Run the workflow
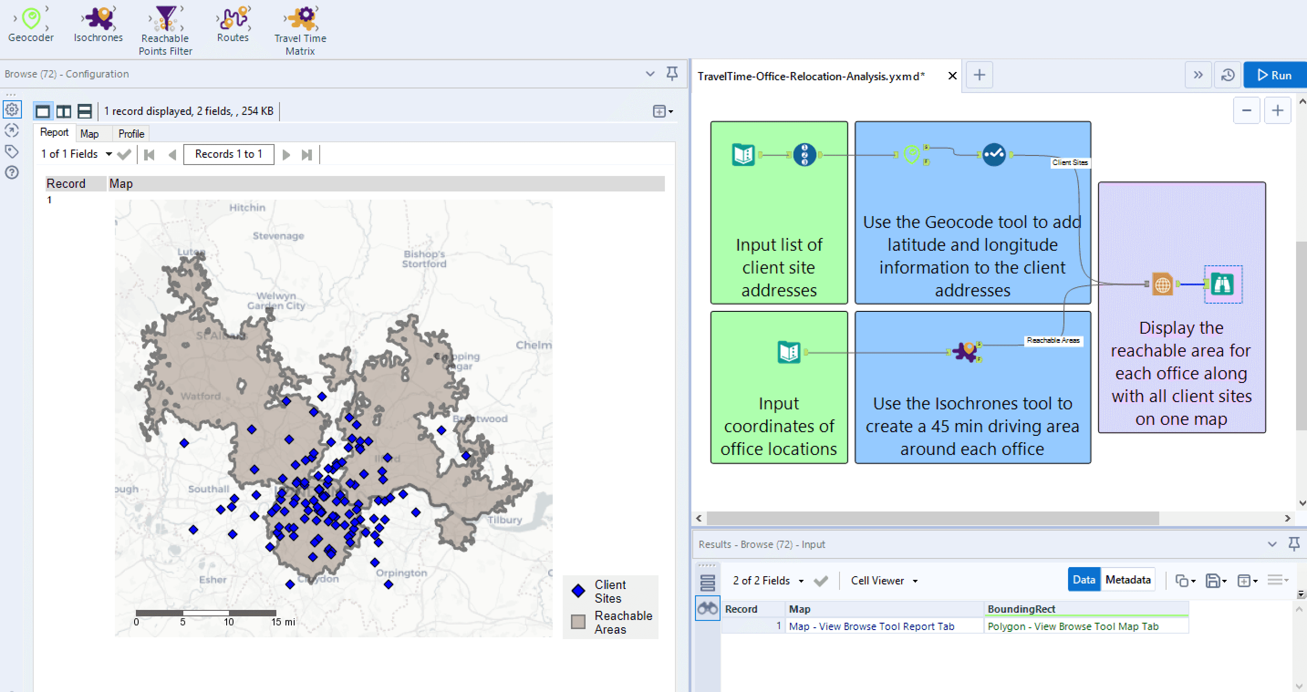Screen dimensions: 1307x692 (1274, 76)
